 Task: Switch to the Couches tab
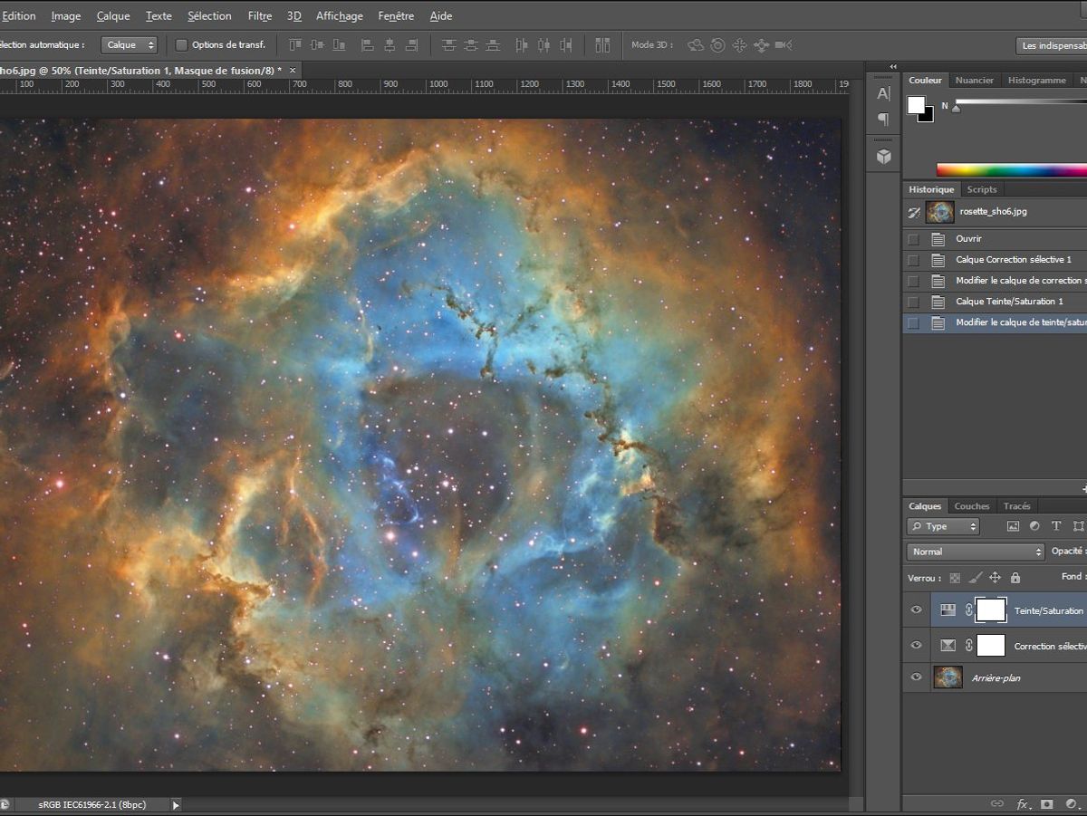coord(971,505)
